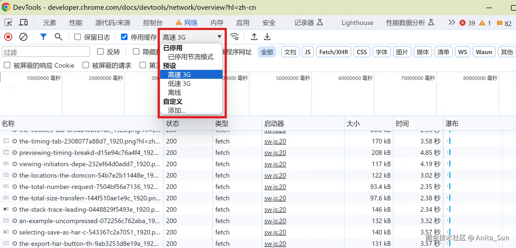Click the 过滤 filter text field
The width and height of the screenshot is (516, 248).
tap(46, 52)
